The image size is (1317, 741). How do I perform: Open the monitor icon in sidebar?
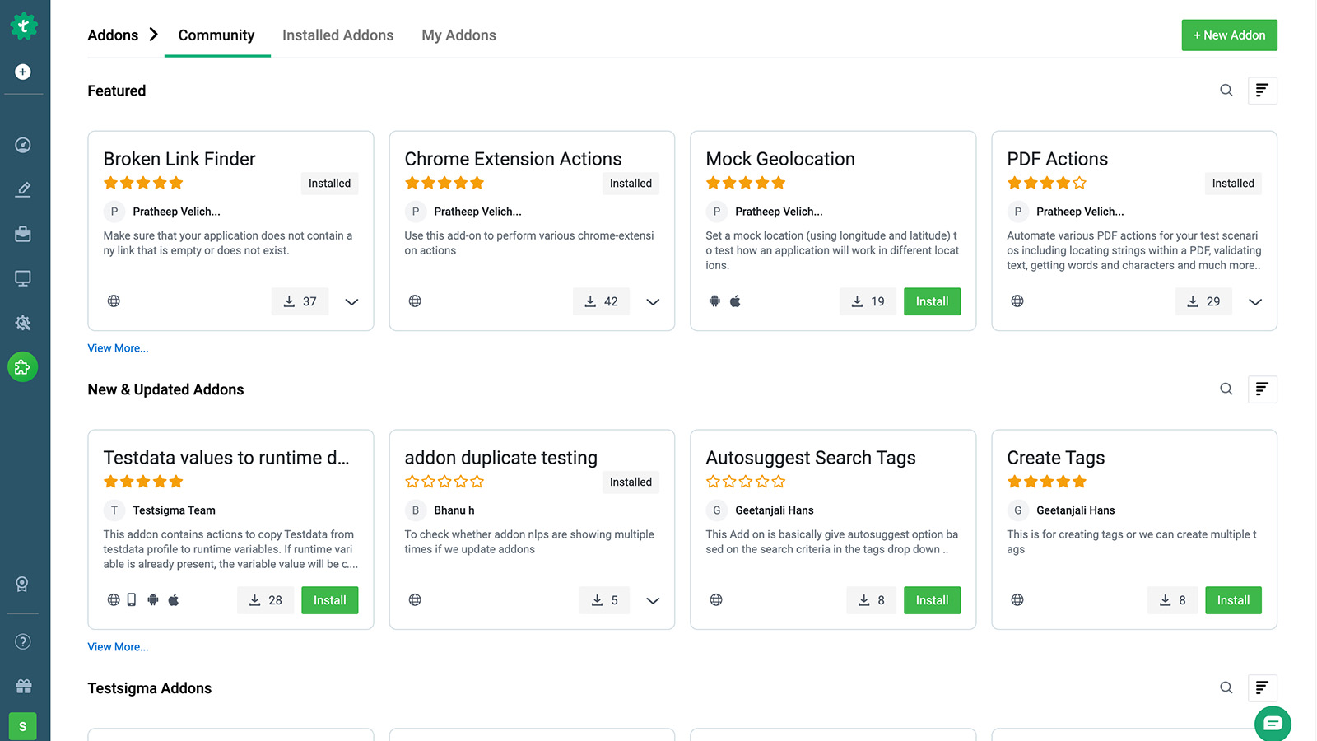point(23,278)
